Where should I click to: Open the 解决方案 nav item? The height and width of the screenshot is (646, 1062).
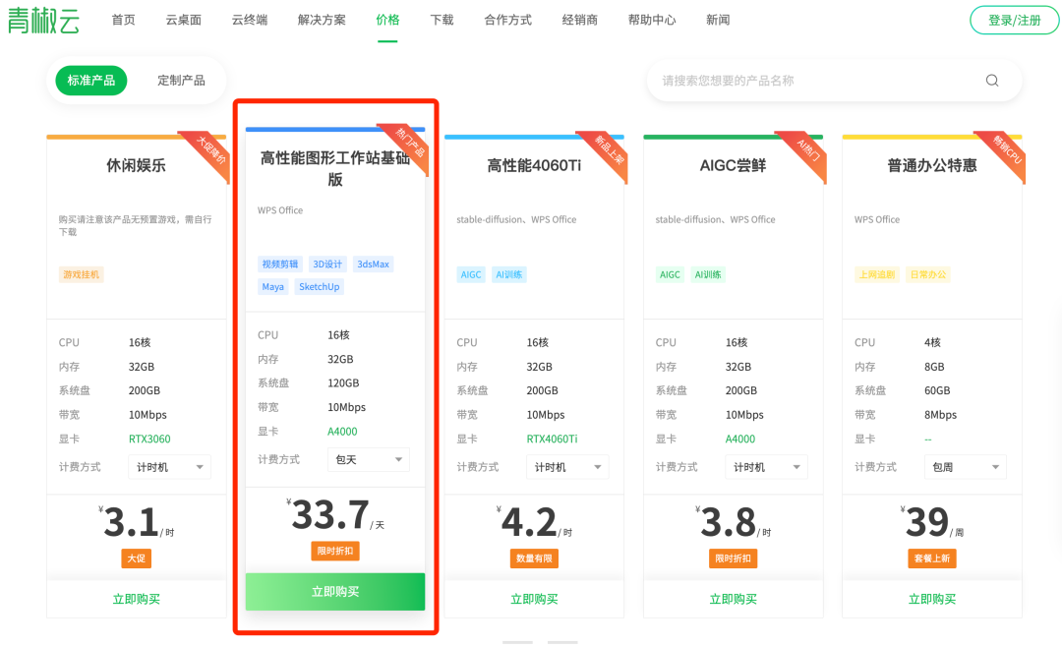coord(322,20)
